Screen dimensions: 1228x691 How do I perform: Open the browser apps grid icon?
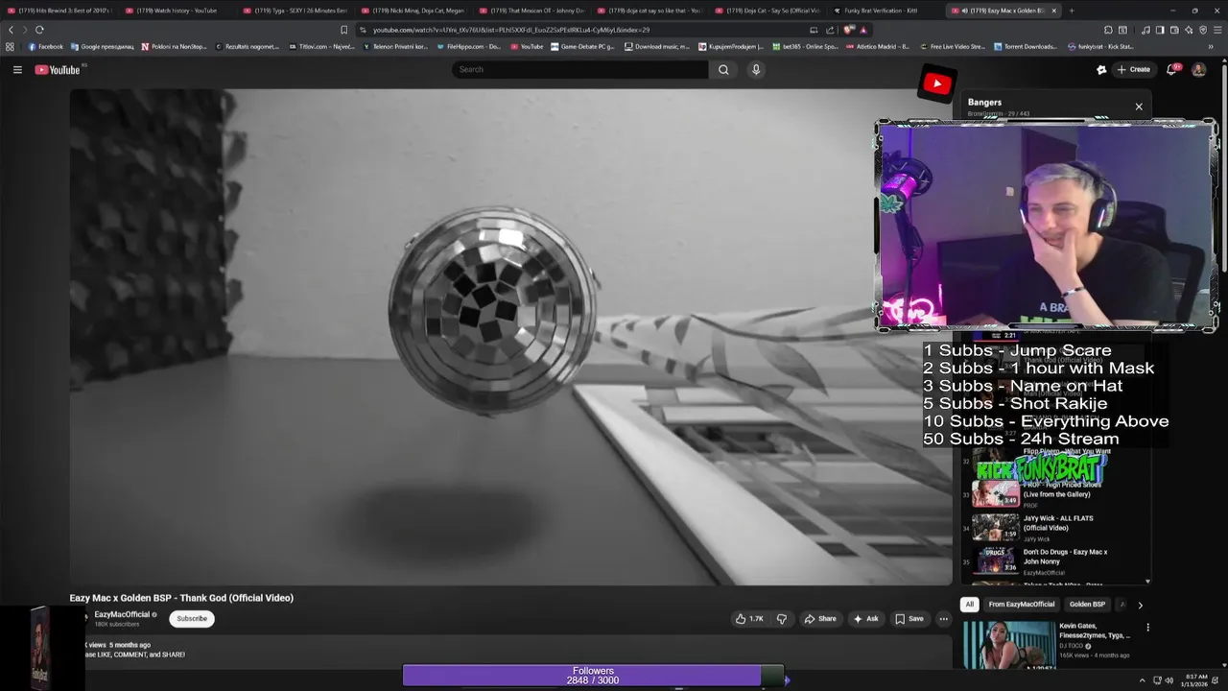pyautogui.click(x=10, y=46)
